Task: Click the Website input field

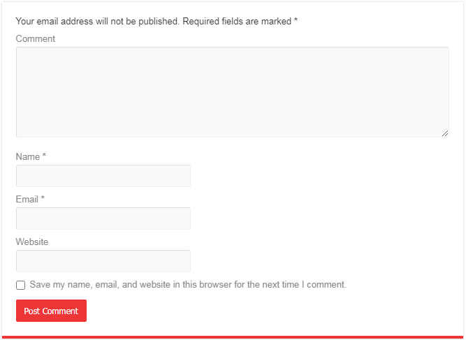Action: 103,261
